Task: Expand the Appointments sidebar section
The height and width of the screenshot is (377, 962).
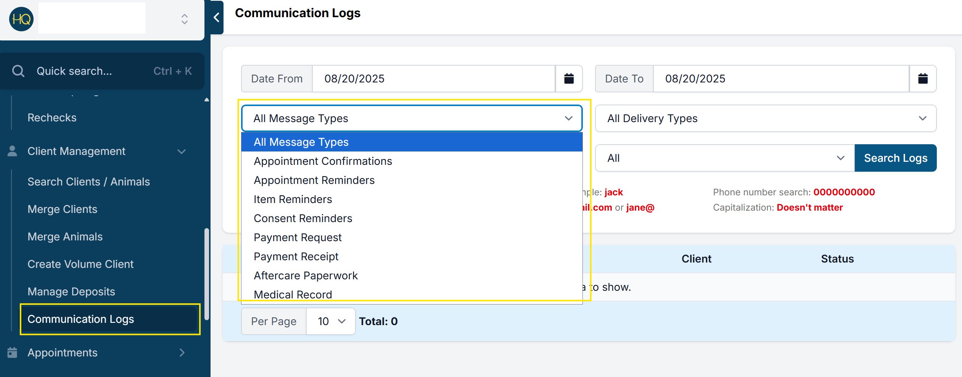Action: click(x=182, y=353)
